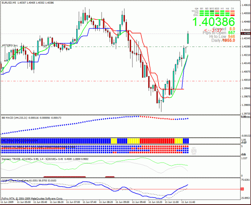This screenshot has width=251, height=205.
Task: Click the 11 Jun 09:00 time label
Action: [x=122, y=202]
